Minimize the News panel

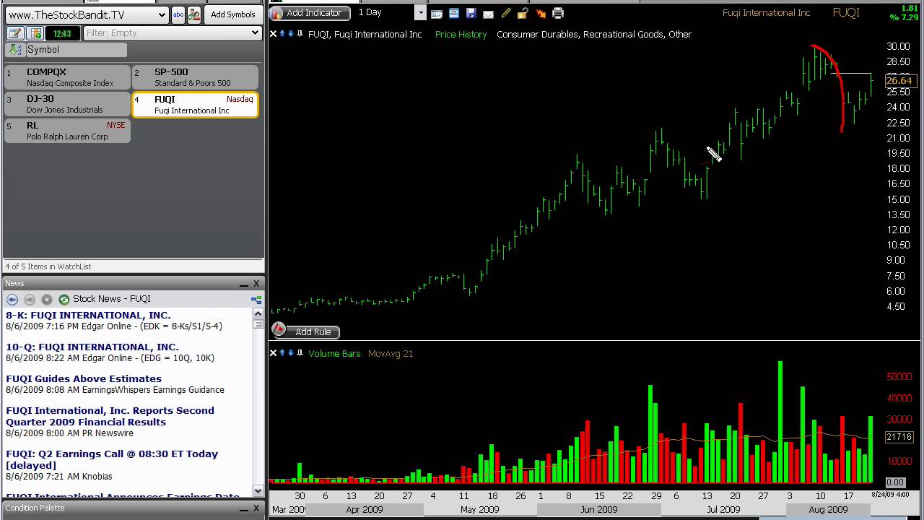point(245,284)
